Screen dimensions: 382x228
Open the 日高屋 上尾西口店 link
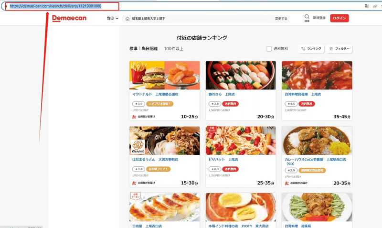[x=147, y=226]
